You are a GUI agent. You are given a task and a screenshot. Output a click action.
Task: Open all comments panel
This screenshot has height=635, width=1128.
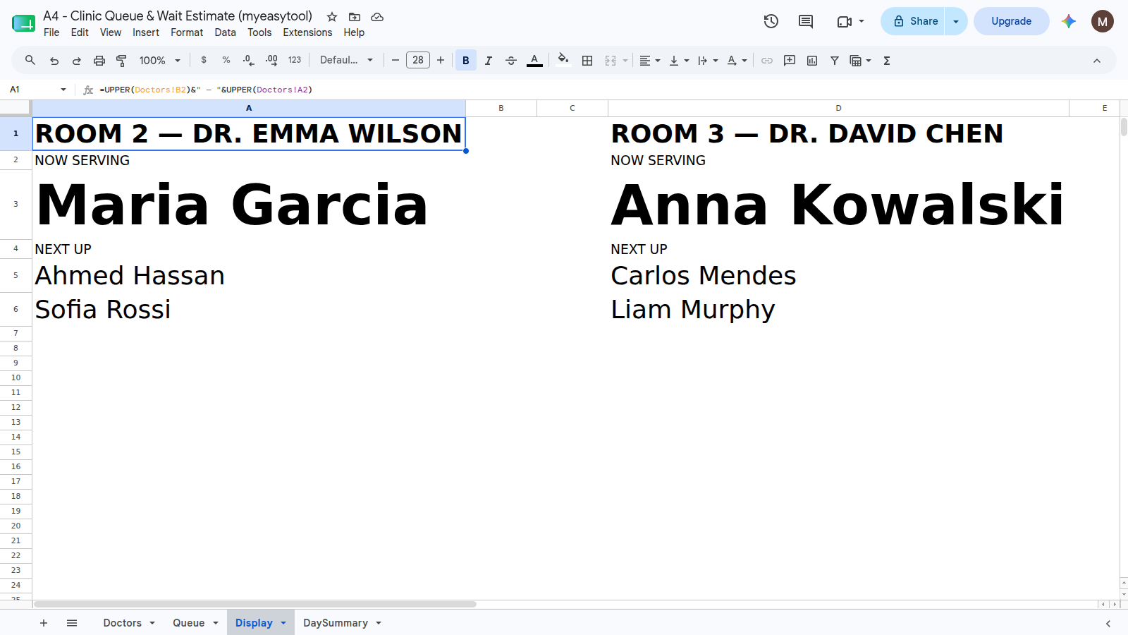click(x=806, y=21)
